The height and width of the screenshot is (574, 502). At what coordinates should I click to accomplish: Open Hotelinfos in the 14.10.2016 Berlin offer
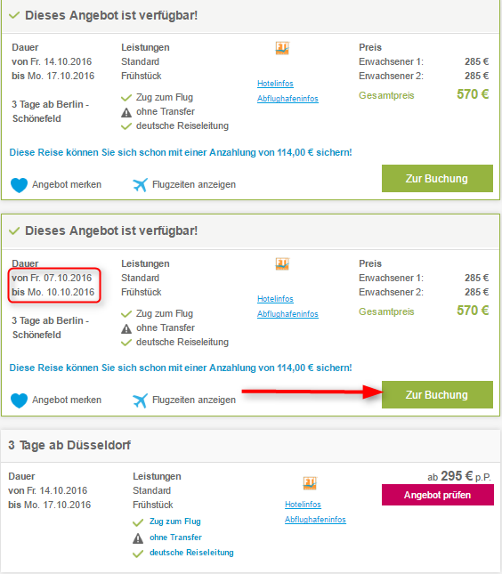click(x=275, y=84)
